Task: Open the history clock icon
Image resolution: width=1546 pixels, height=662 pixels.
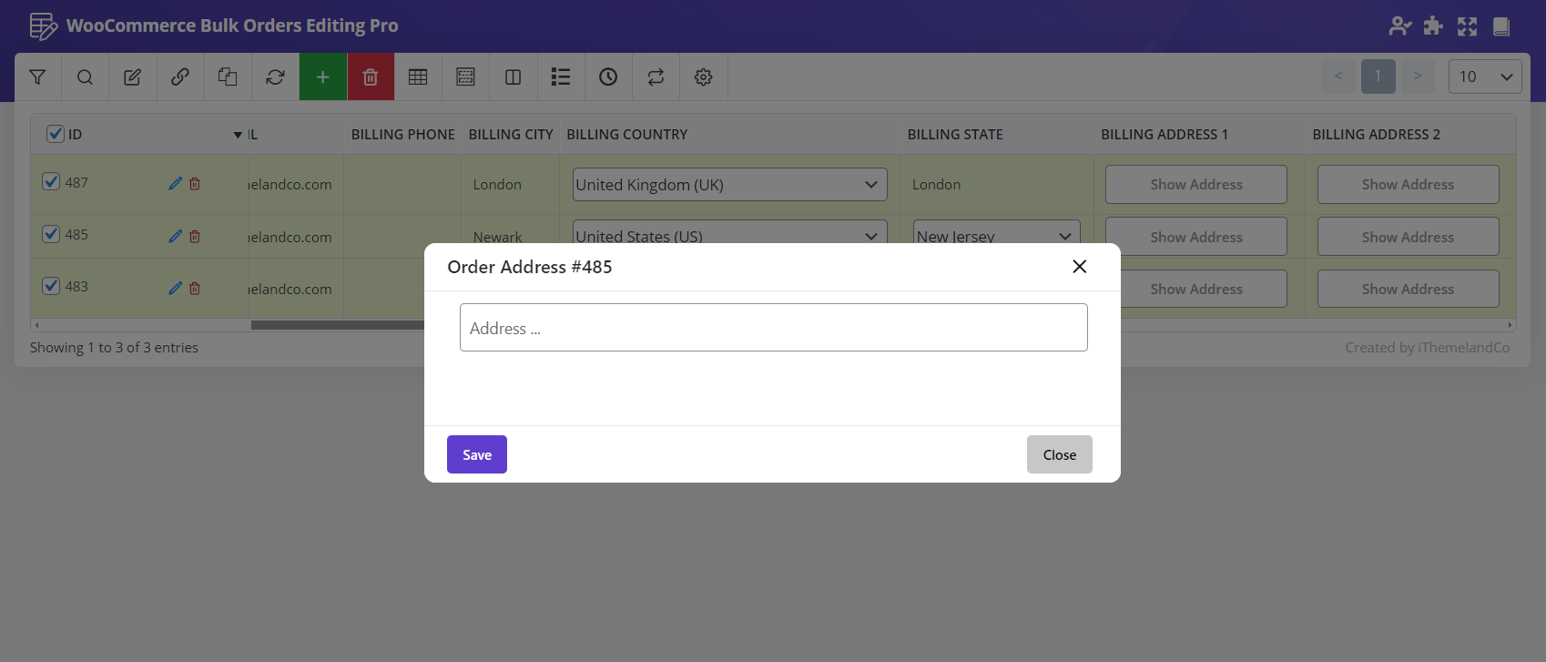Action: click(608, 77)
